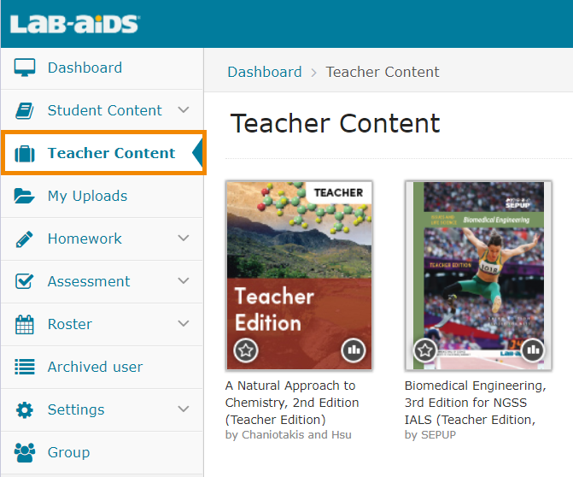Go to Dashboard via breadcrumb link
573x477 pixels.
pyautogui.click(x=264, y=72)
